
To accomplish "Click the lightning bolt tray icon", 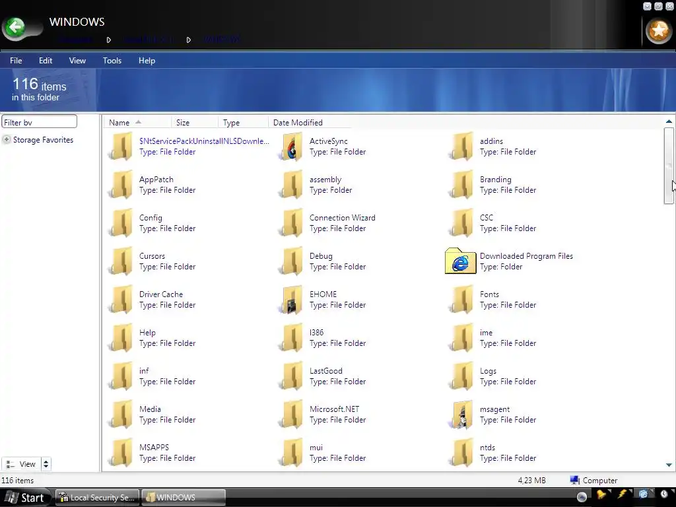I will click(x=623, y=495).
